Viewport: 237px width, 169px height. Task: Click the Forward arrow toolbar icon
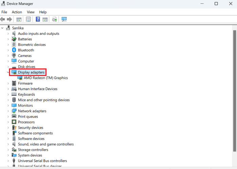click(x=9, y=19)
